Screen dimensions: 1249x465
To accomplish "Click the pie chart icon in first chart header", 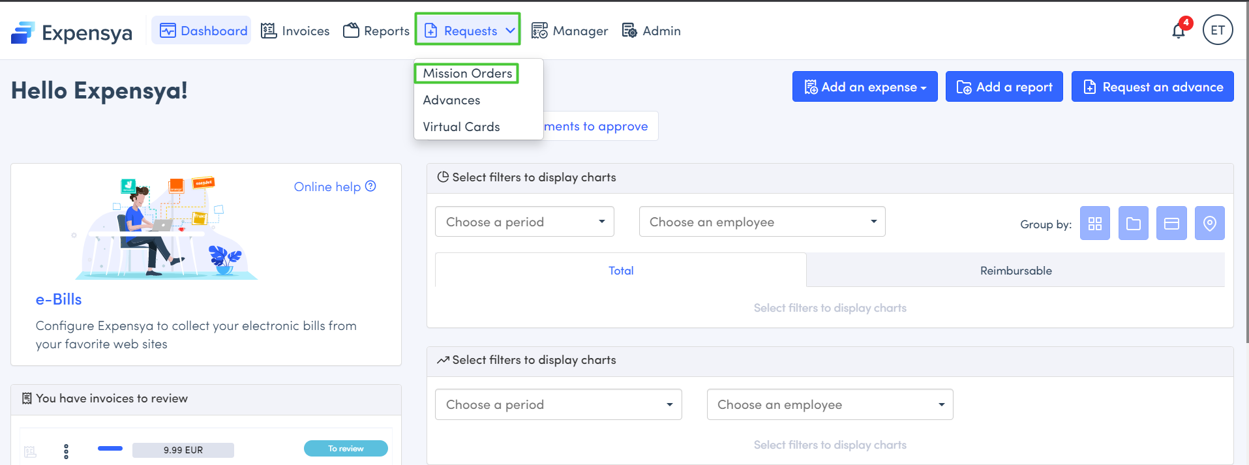I will (x=443, y=177).
